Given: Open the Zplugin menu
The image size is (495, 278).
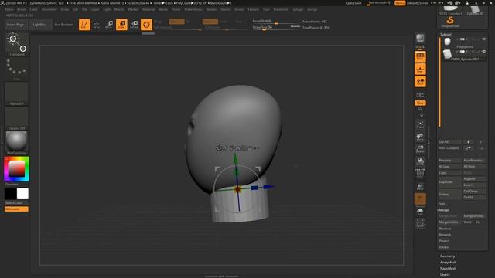Looking at the screenshot, I should click(x=298, y=9).
